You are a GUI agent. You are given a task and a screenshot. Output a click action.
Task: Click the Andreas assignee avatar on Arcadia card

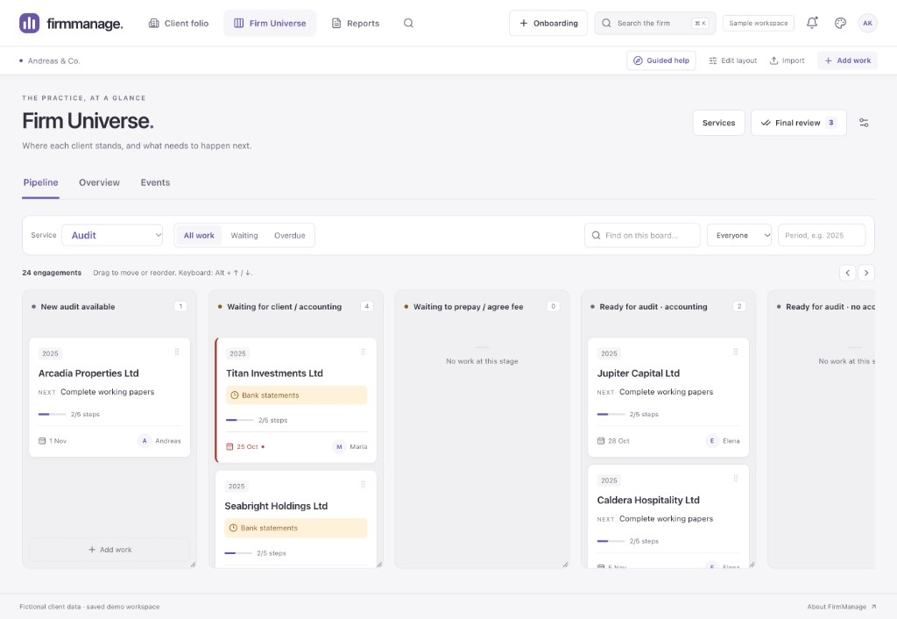tap(145, 441)
